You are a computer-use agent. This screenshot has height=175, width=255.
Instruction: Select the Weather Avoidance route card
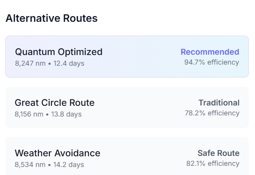click(127, 157)
